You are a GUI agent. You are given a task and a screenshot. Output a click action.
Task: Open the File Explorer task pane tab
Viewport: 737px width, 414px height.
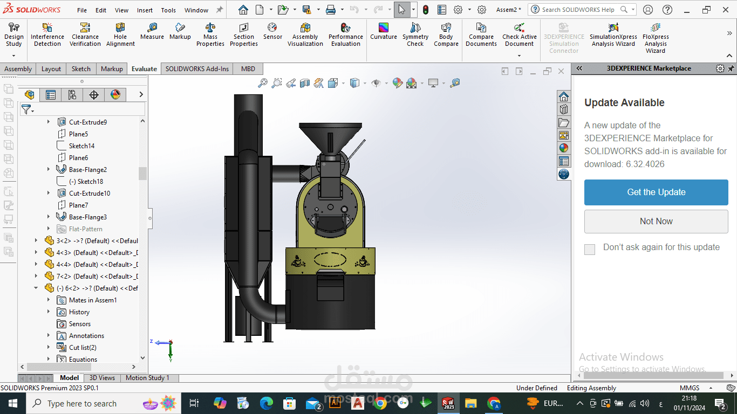(564, 122)
